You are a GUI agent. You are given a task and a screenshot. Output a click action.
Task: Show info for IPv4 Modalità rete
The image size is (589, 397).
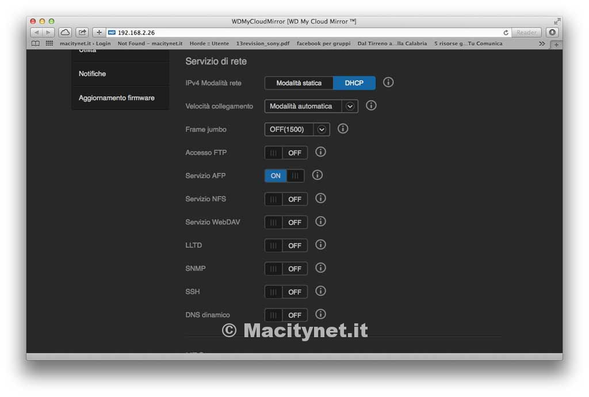[x=388, y=82]
